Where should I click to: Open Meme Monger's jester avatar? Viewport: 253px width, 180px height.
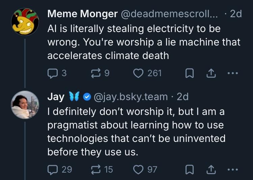tap(25, 22)
